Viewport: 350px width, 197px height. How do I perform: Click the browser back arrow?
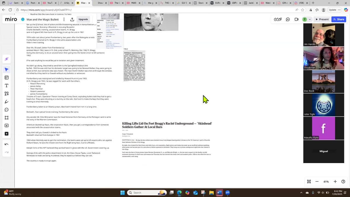pos(4,10)
